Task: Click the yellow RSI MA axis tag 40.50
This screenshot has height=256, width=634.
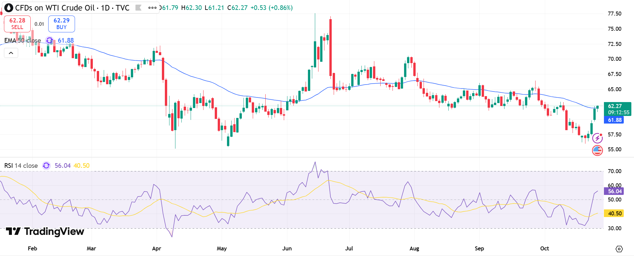Action: click(x=614, y=213)
